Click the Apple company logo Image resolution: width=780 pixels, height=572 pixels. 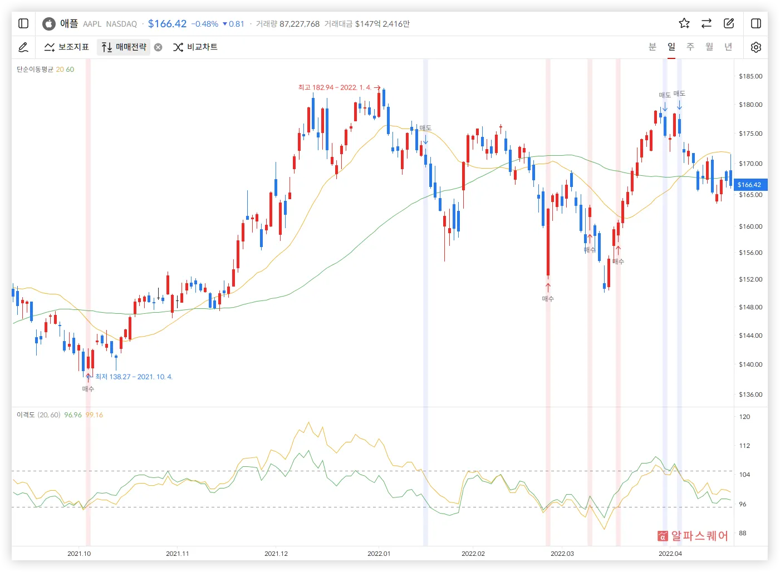(49, 23)
